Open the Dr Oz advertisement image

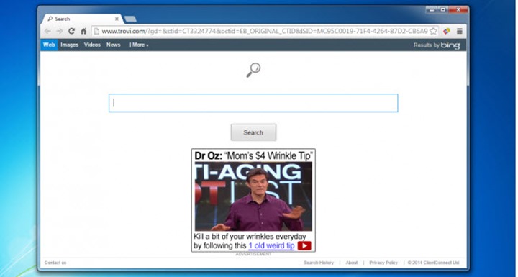pyautogui.click(x=253, y=196)
